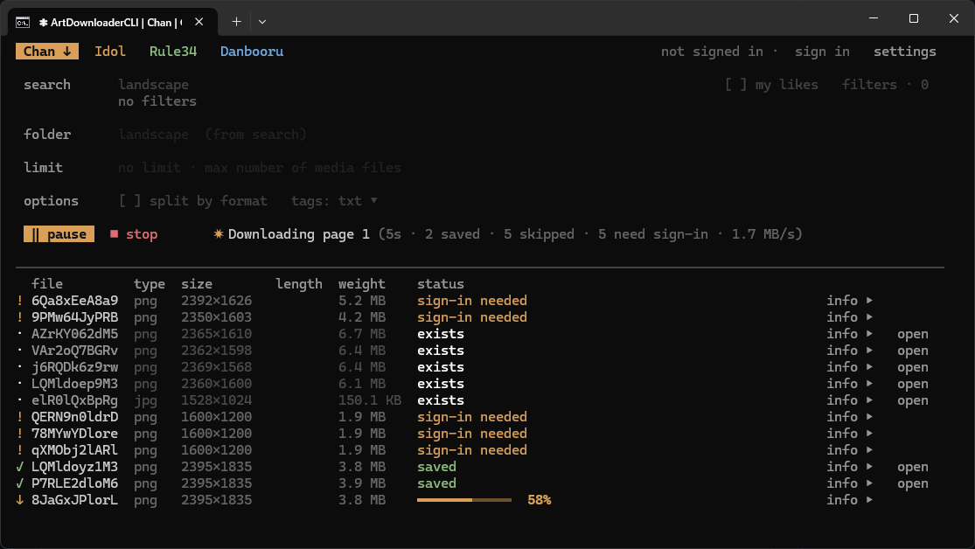
Task: Switch to the Danbooru tab
Action: click(252, 52)
